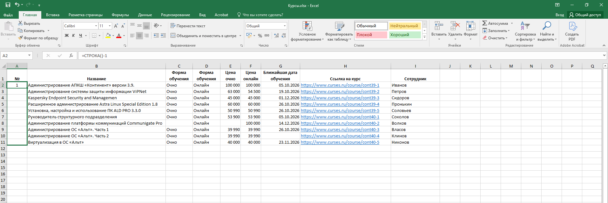Switch to the Данные tab
This screenshot has width=608, height=203.
pyautogui.click(x=145, y=15)
